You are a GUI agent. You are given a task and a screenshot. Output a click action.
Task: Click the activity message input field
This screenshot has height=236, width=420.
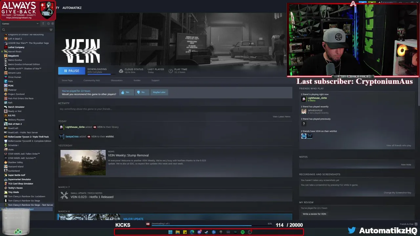tap(175, 109)
